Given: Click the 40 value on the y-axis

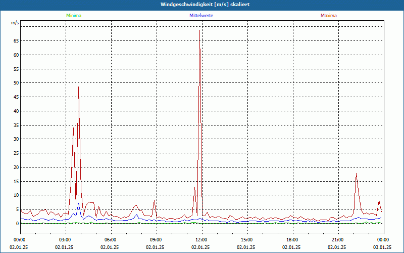Looking at the screenshot, I should coord(17,111).
